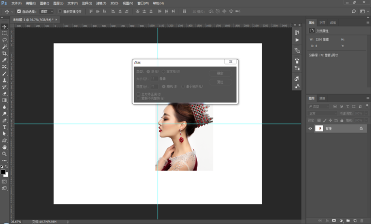Open the History panel icon

(x=297, y=33)
